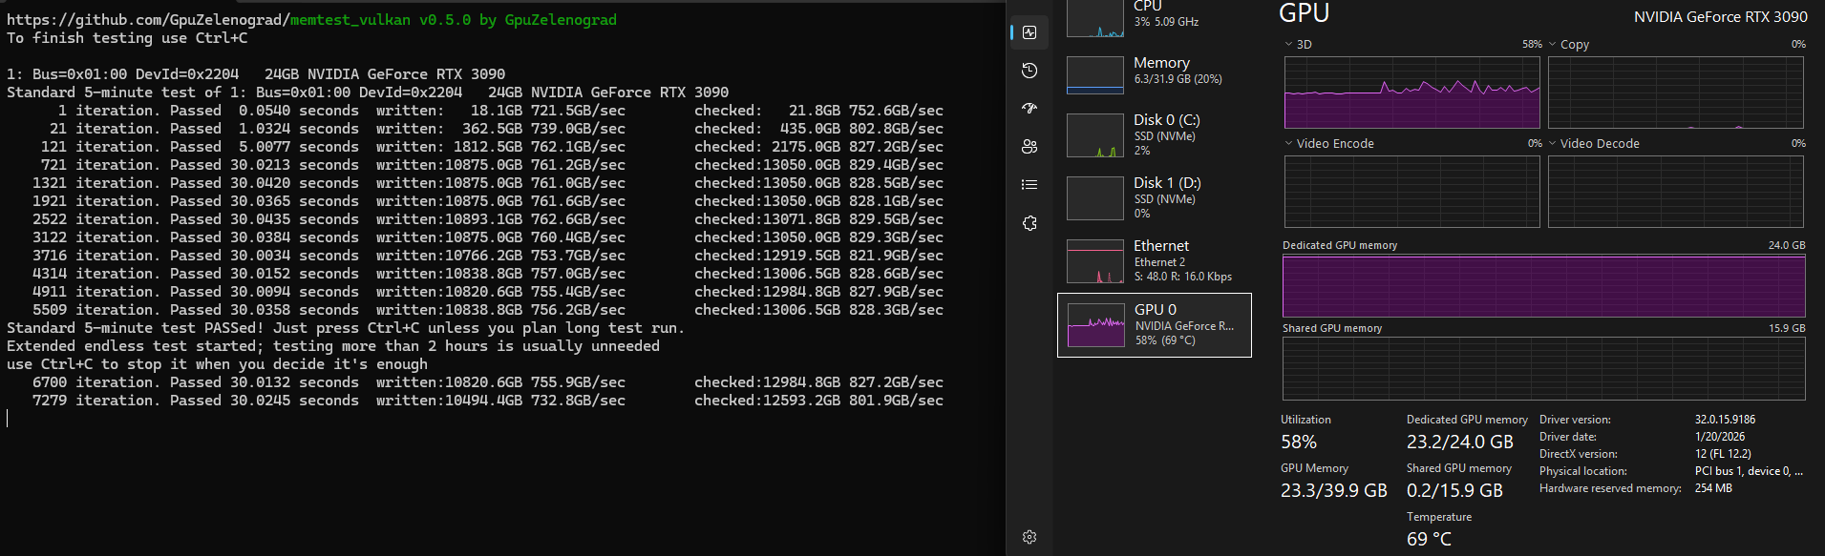The height and width of the screenshot is (556, 1825).
Task: Click the driver version 32.0.15.9186 value
Action: [1725, 420]
